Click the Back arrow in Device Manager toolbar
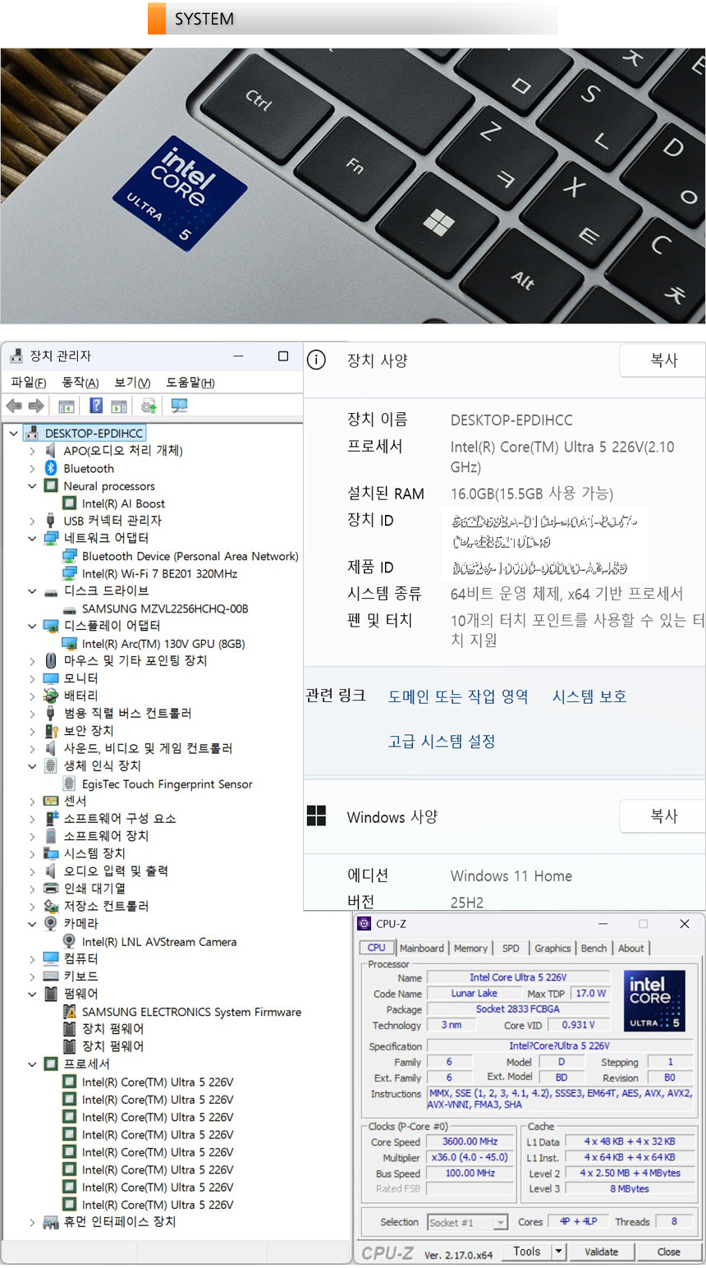 tap(14, 406)
